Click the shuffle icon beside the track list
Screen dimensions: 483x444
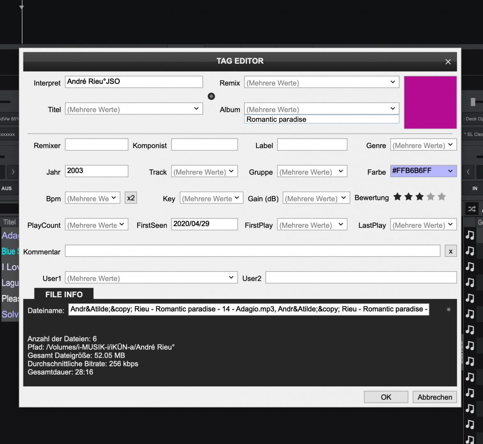click(x=472, y=209)
